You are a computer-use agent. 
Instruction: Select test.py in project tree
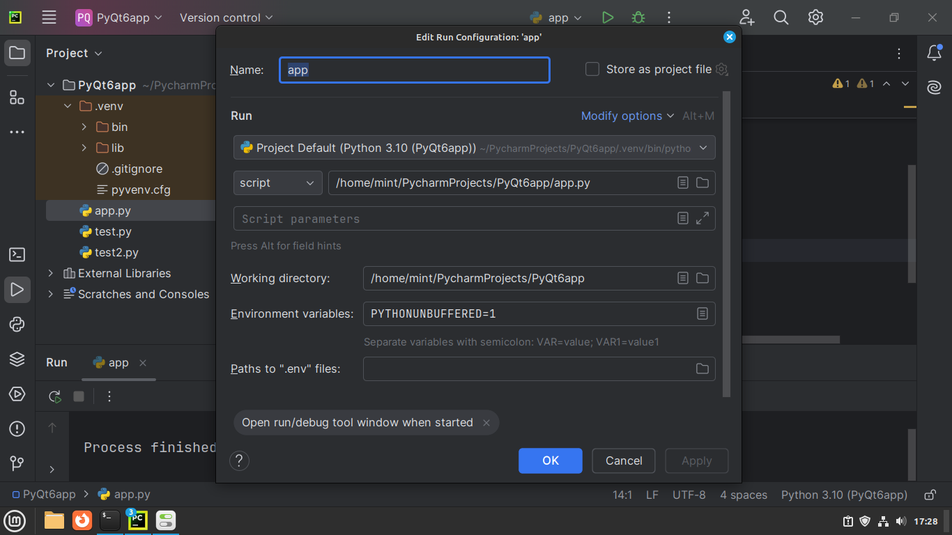click(x=113, y=231)
